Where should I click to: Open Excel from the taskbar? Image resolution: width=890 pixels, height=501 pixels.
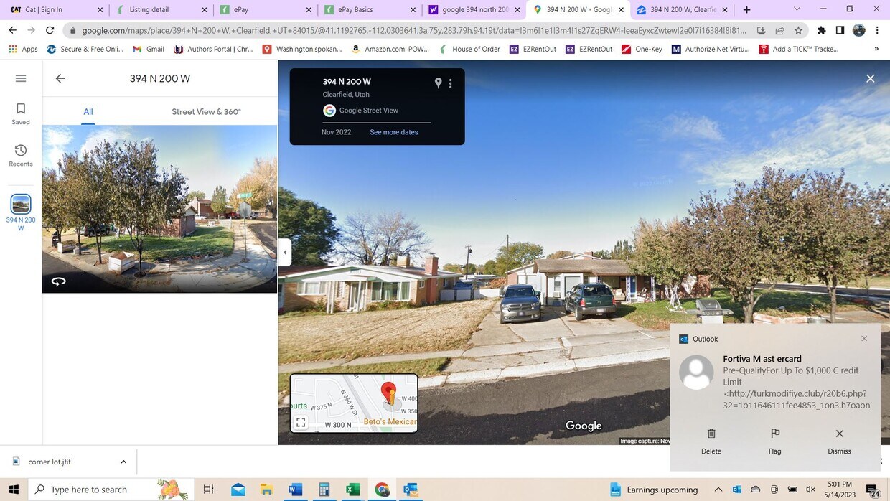click(353, 490)
